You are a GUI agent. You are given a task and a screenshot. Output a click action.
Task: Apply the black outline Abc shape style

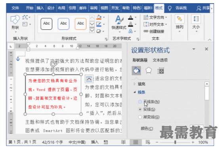(46, 24)
